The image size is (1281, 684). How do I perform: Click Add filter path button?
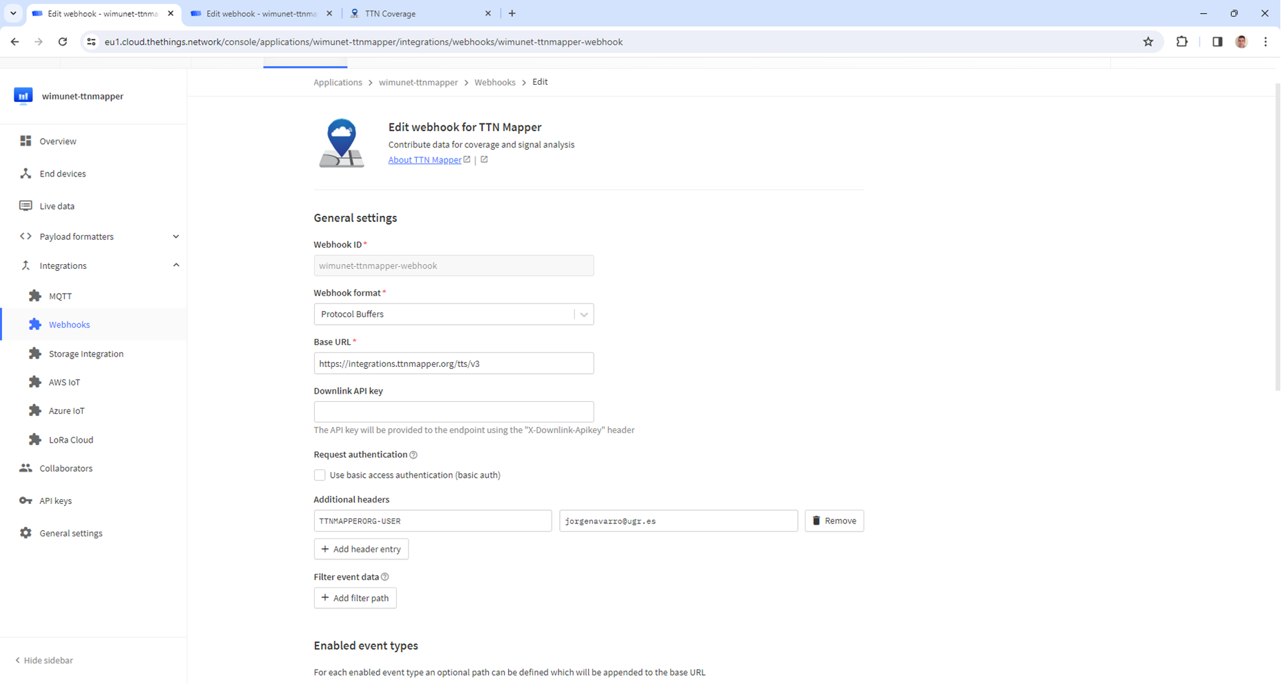tap(355, 598)
